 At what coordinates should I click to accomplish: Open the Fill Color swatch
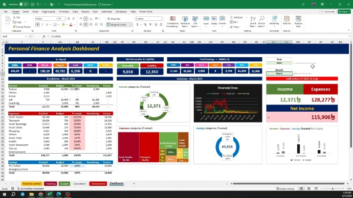tap(63, 24)
